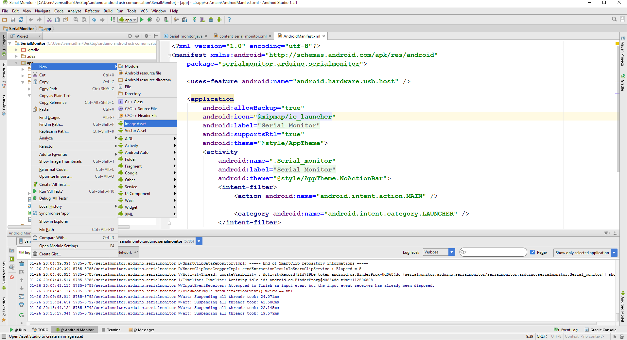Open the Log level Verbose dropdown
The width and height of the screenshot is (627, 340).
coord(439,252)
